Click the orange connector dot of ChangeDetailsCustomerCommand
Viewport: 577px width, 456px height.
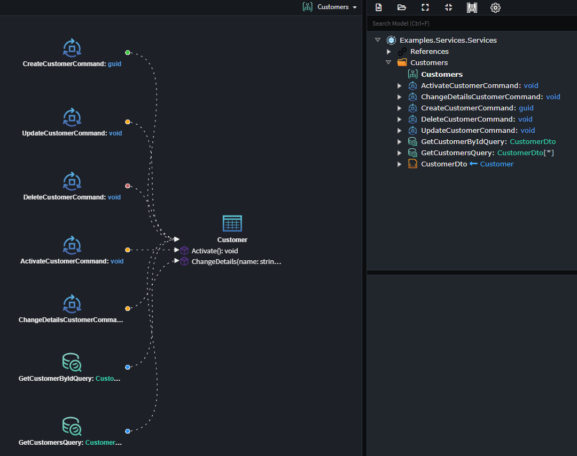pyautogui.click(x=128, y=309)
